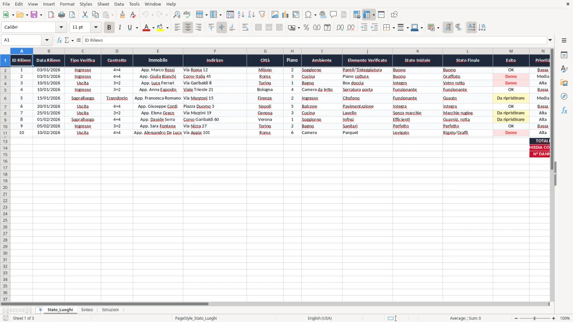Viewport: 573px width, 322px height.
Task: Click the font color red swatch
Action: pyautogui.click(x=146, y=28)
